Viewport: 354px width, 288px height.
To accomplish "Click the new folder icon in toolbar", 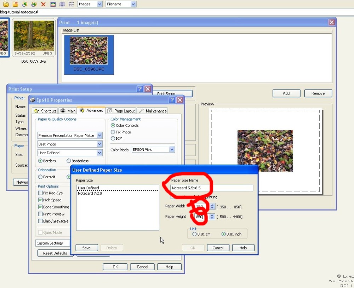I will pos(15,4).
